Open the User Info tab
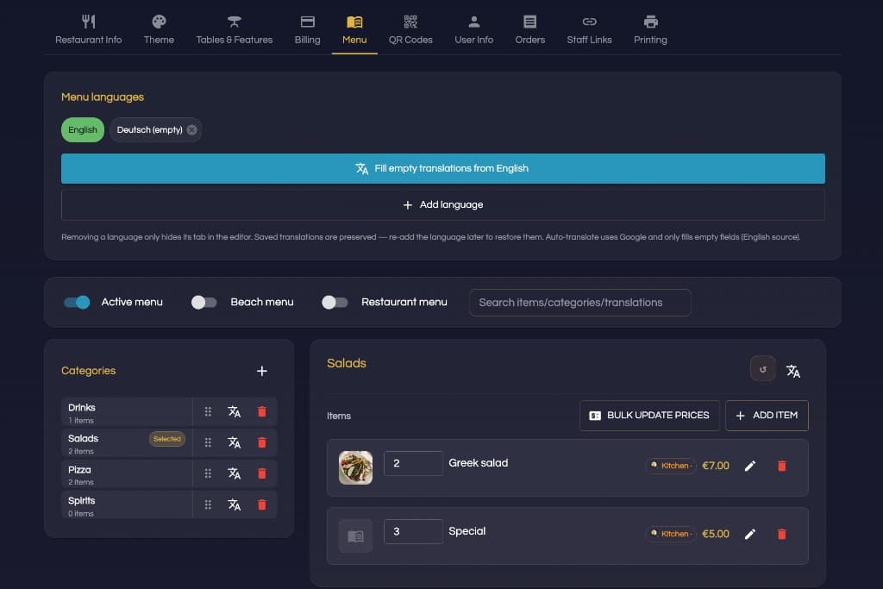Image resolution: width=883 pixels, height=589 pixels. (x=473, y=30)
